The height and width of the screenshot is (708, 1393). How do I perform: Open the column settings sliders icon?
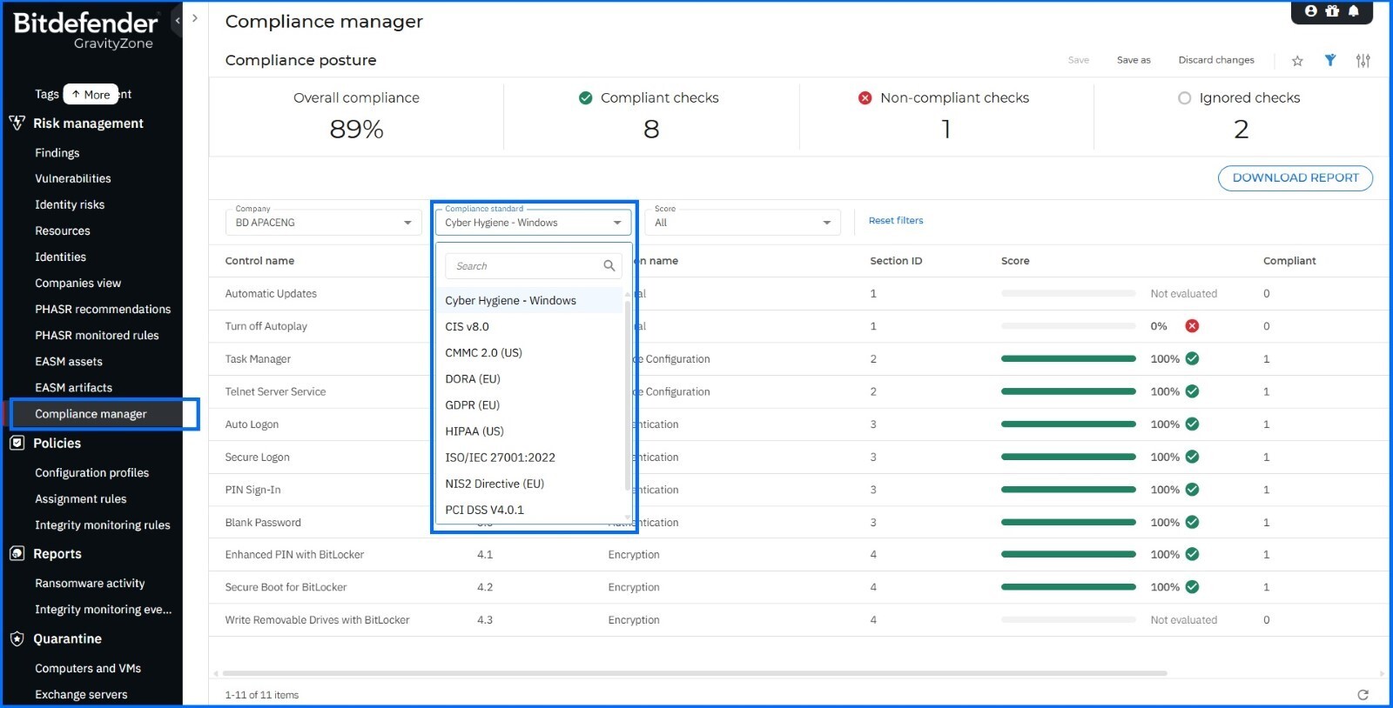(x=1363, y=61)
